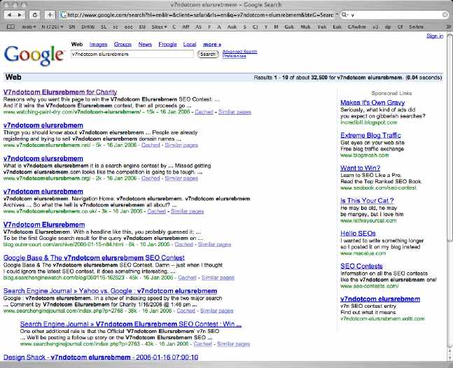Open the 'Is This Your Cat ?' sponsored link

[x=367, y=201]
